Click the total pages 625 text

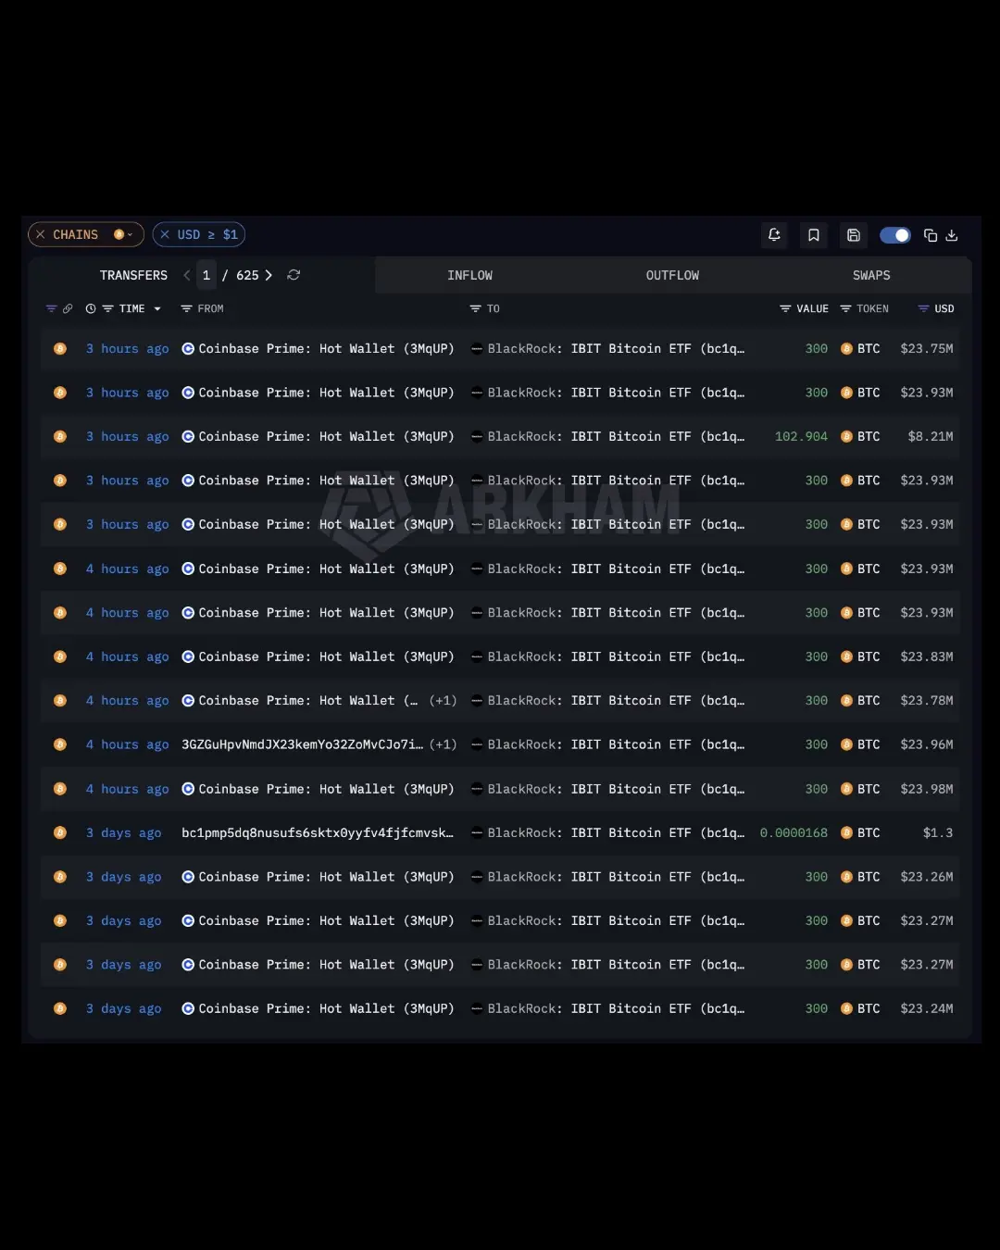point(247,275)
